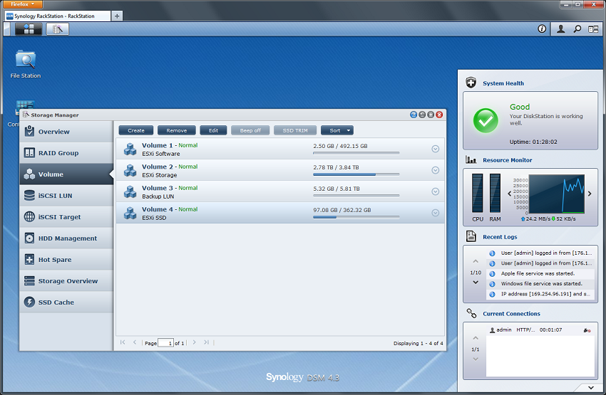Open Recent Logs widget title link
The height and width of the screenshot is (395, 606).
point(500,237)
